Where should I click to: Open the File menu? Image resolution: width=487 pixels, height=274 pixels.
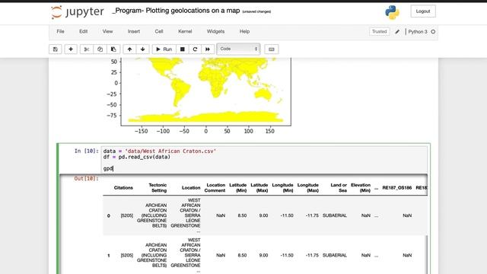pyautogui.click(x=60, y=31)
